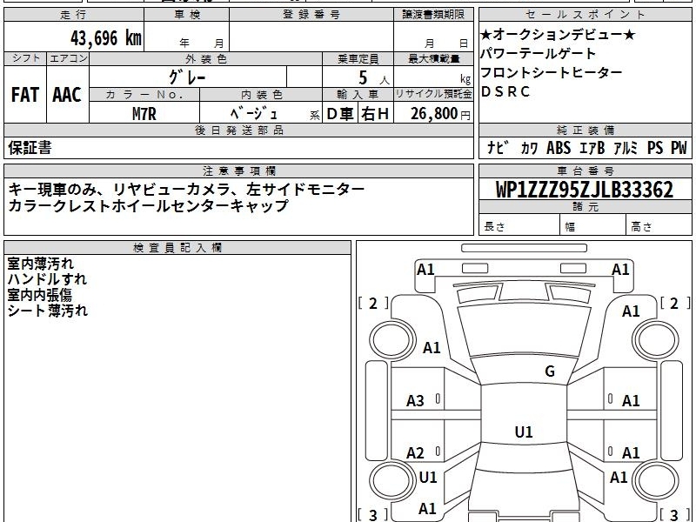Select the PW equipment item
696x522 pixels.
click(679, 148)
